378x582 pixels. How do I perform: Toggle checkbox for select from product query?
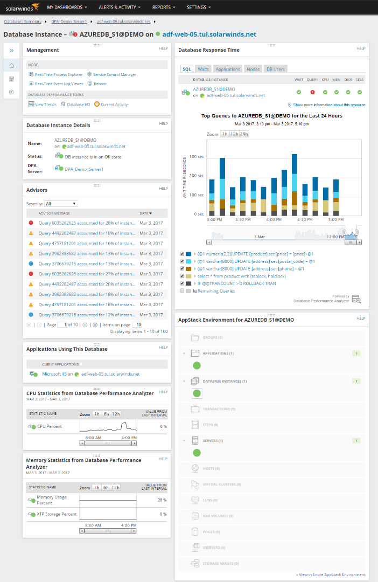(182, 276)
